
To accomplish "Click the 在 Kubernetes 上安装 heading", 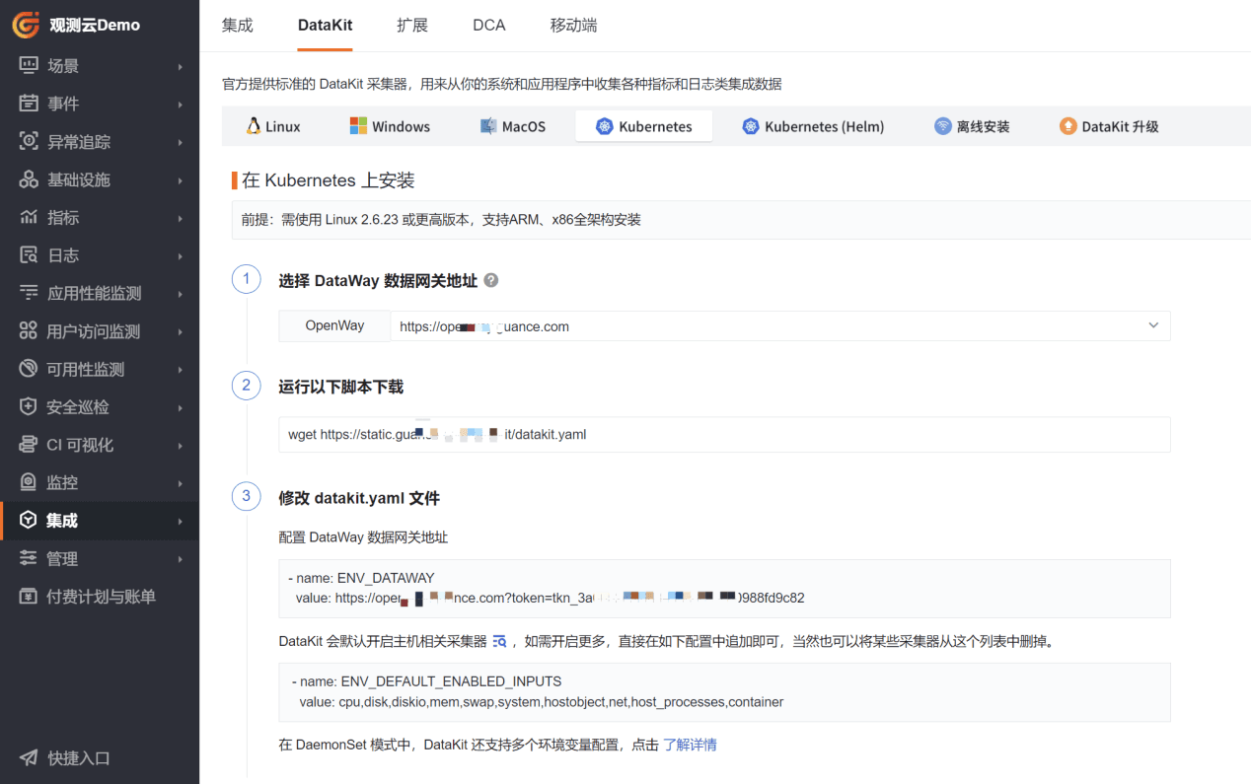I will (x=329, y=179).
